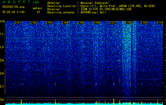Image resolution: width=166 pixels, height=105 pixels.
Task: Click the 0.8 frequency axis label
Action: coord(2,73)
